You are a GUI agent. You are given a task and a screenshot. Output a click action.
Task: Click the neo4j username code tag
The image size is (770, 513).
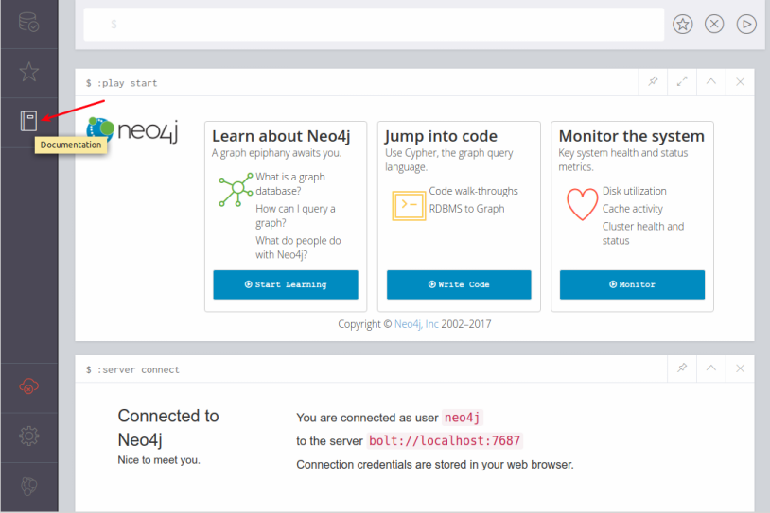463,418
